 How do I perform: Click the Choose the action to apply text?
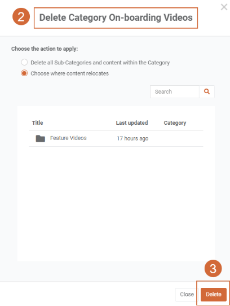(45, 49)
